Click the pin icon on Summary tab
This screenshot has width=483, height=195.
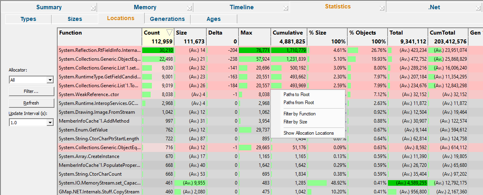(x=93, y=8)
